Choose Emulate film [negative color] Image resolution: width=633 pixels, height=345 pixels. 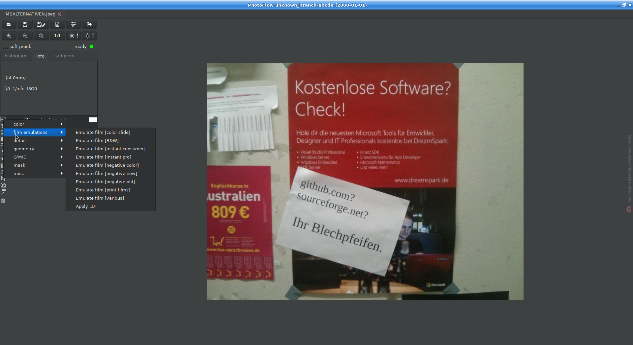click(110, 165)
